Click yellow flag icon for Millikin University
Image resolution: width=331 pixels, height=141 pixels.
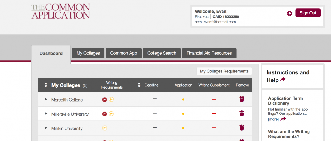104,128
